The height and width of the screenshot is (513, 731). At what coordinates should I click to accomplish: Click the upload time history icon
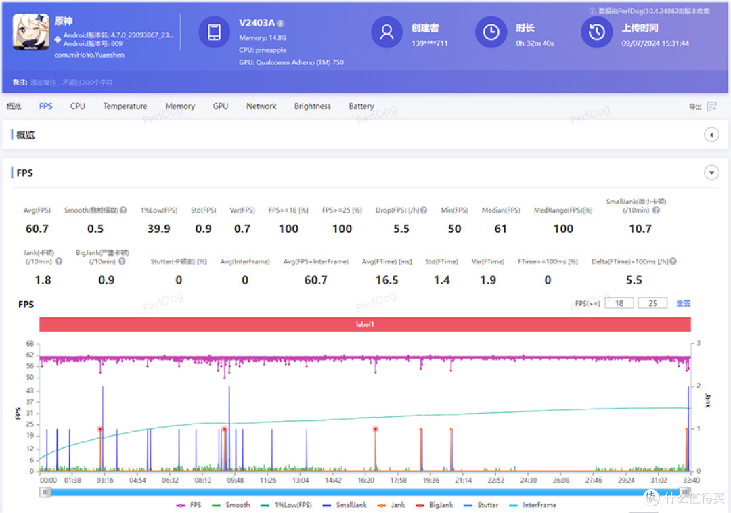[597, 32]
